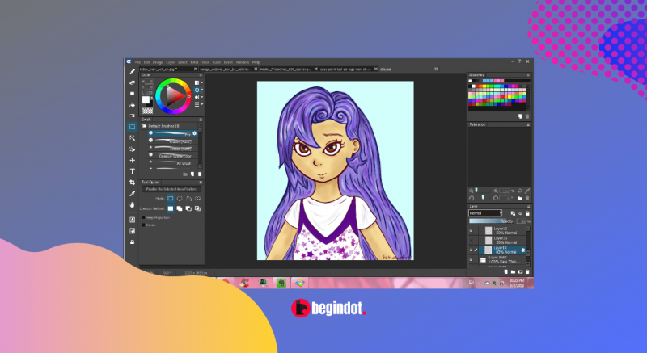Hide Layer Set2 via its eye icon
This screenshot has height=353, width=647.
(x=471, y=260)
